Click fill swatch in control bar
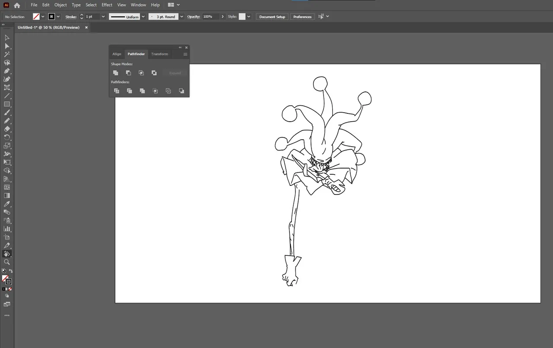Image resolution: width=553 pixels, height=348 pixels. [x=36, y=16]
